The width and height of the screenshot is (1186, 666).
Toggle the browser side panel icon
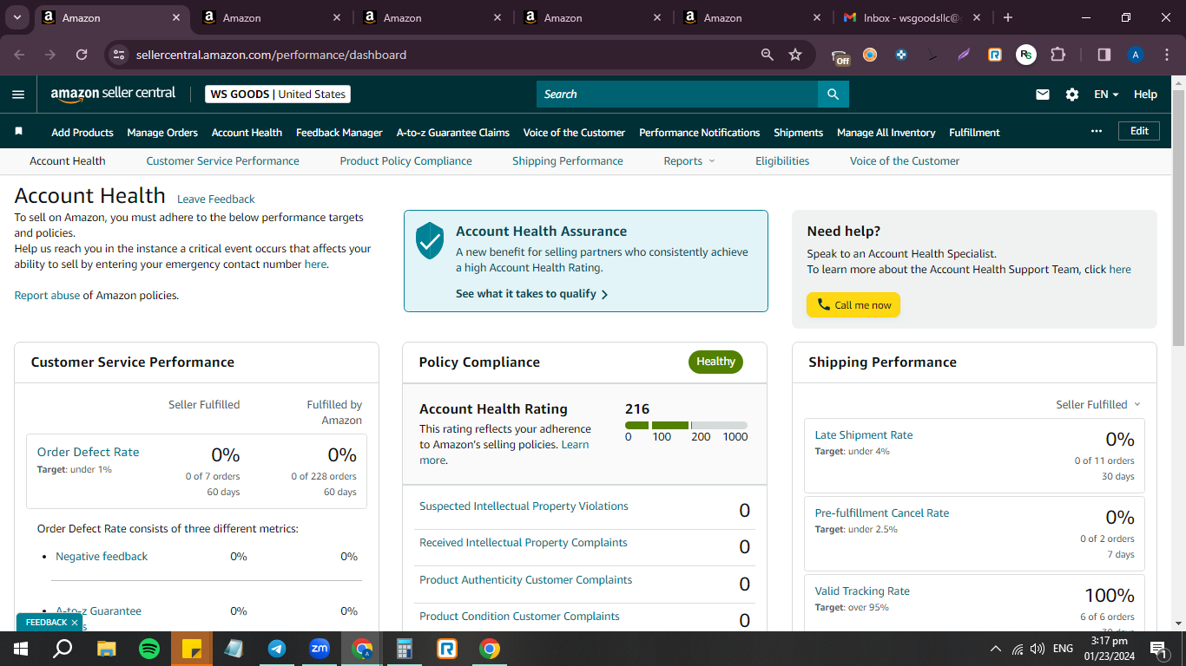[x=1104, y=55]
